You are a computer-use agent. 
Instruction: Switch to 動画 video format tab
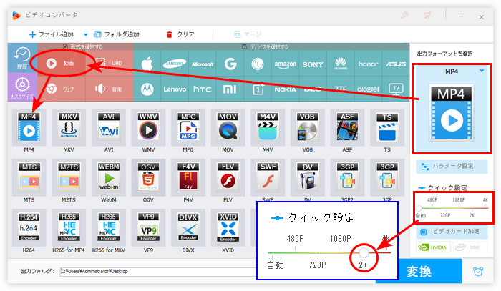point(62,63)
